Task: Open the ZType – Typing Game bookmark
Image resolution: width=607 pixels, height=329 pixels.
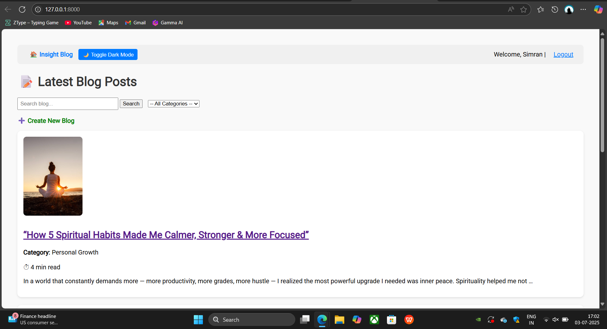Action: coord(32,23)
